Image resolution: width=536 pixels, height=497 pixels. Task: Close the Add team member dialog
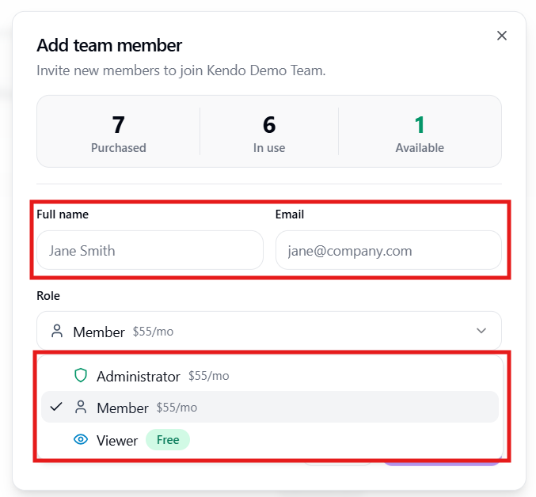pyautogui.click(x=501, y=36)
